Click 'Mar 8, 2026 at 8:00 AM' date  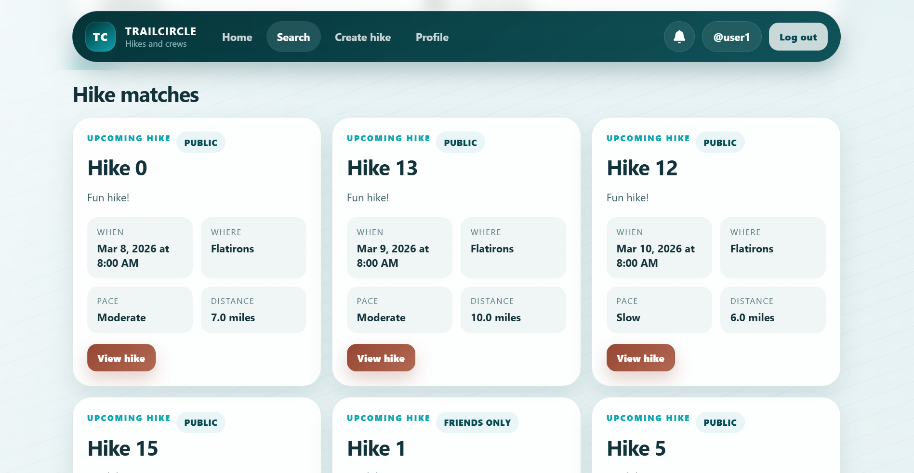tap(133, 256)
